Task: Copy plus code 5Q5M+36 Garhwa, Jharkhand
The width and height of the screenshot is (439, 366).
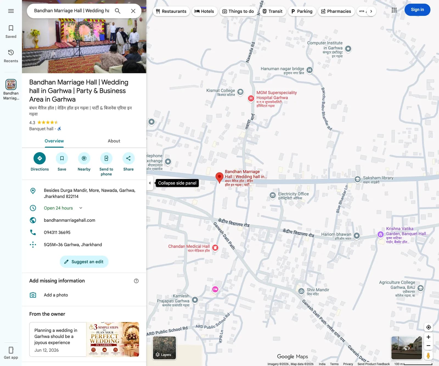Action: click(73, 245)
